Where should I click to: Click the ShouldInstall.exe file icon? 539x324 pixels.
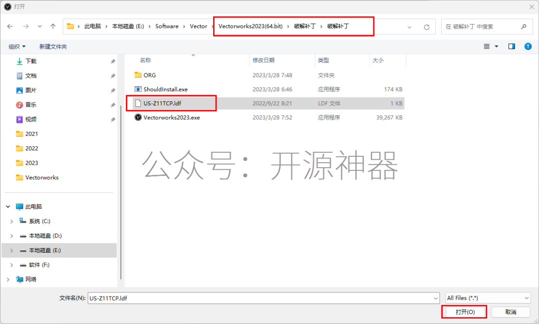[x=138, y=89]
